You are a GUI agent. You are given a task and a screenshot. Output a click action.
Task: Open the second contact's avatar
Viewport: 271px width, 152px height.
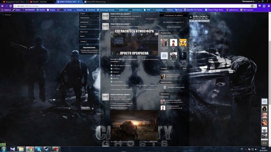(x=163, y=108)
